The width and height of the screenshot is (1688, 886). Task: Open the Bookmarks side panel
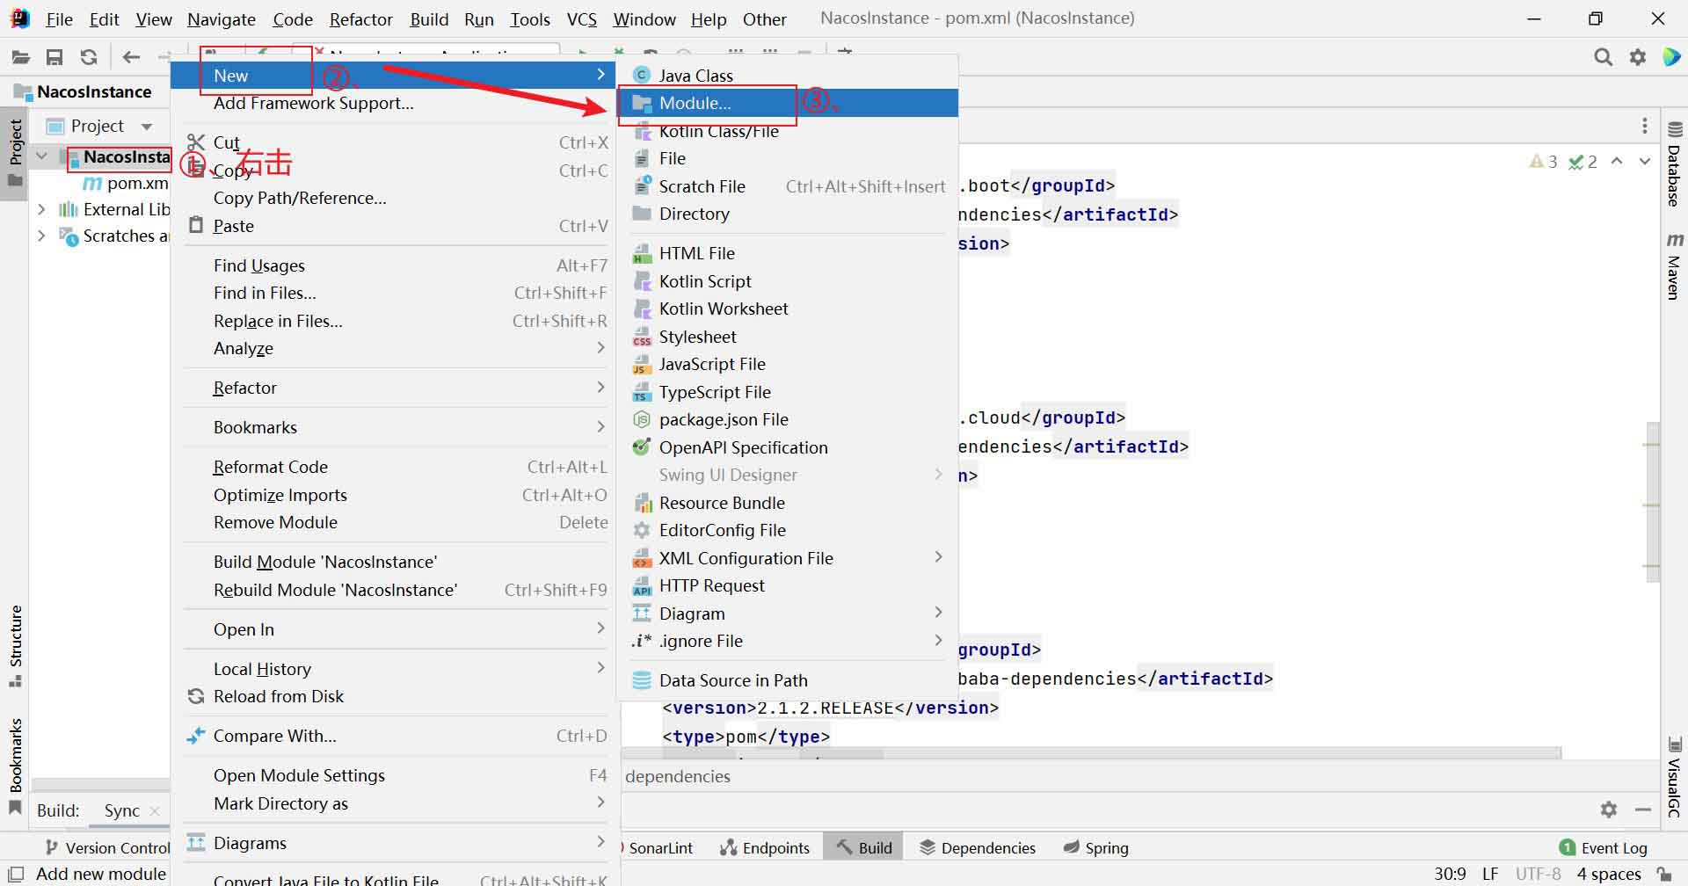(x=15, y=766)
